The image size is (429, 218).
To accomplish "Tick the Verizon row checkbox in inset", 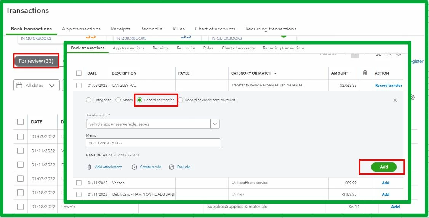I will 79,183.
